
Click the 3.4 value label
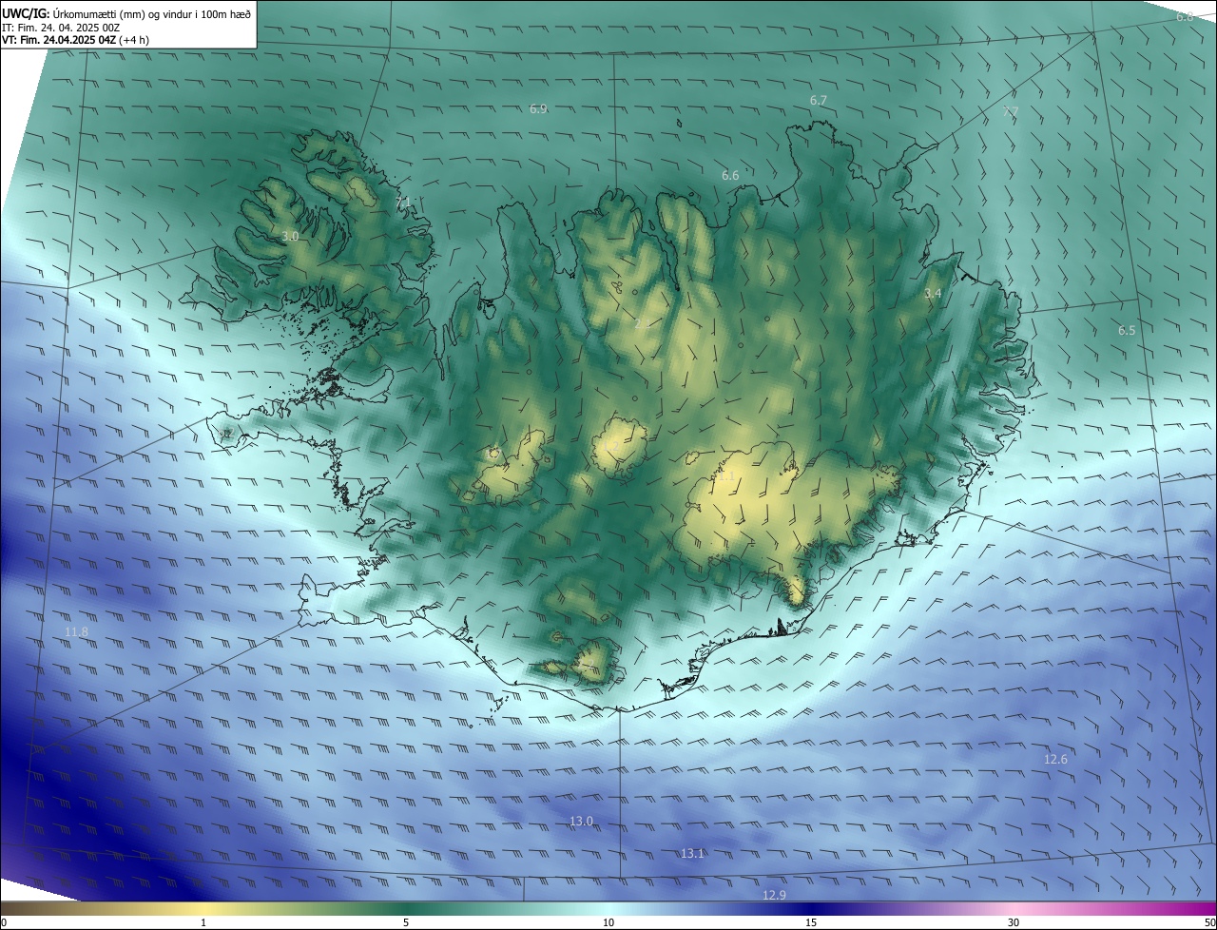coord(933,294)
